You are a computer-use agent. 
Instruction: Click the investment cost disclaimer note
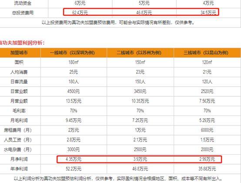pyautogui.click(x=118, y=23)
